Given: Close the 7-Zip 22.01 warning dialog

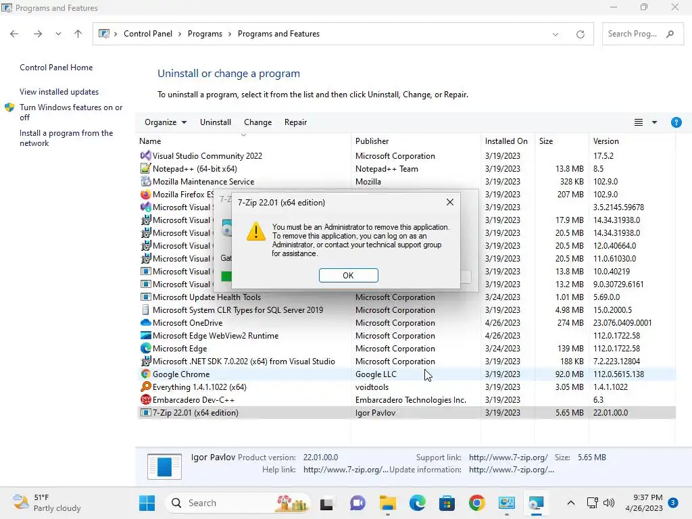Looking at the screenshot, I should pos(449,202).
